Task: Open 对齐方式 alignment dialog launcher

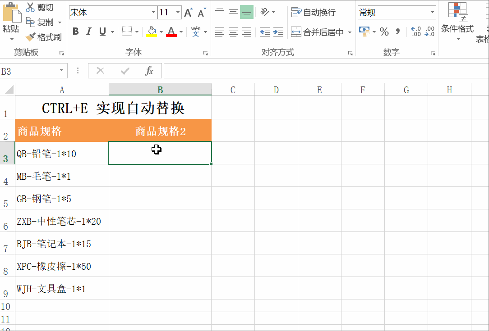Action: click(x=350, y=53)
